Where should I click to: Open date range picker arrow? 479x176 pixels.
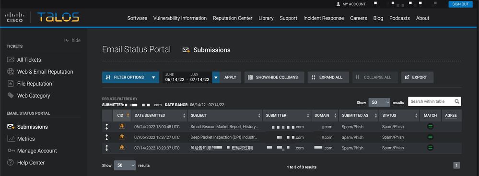(x=216, y=77)
